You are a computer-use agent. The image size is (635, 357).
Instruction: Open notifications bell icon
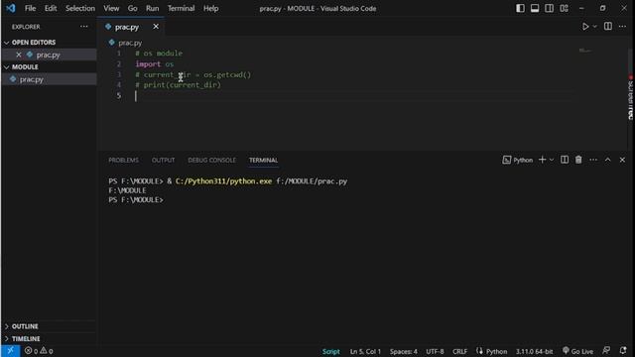coord(623,350)
